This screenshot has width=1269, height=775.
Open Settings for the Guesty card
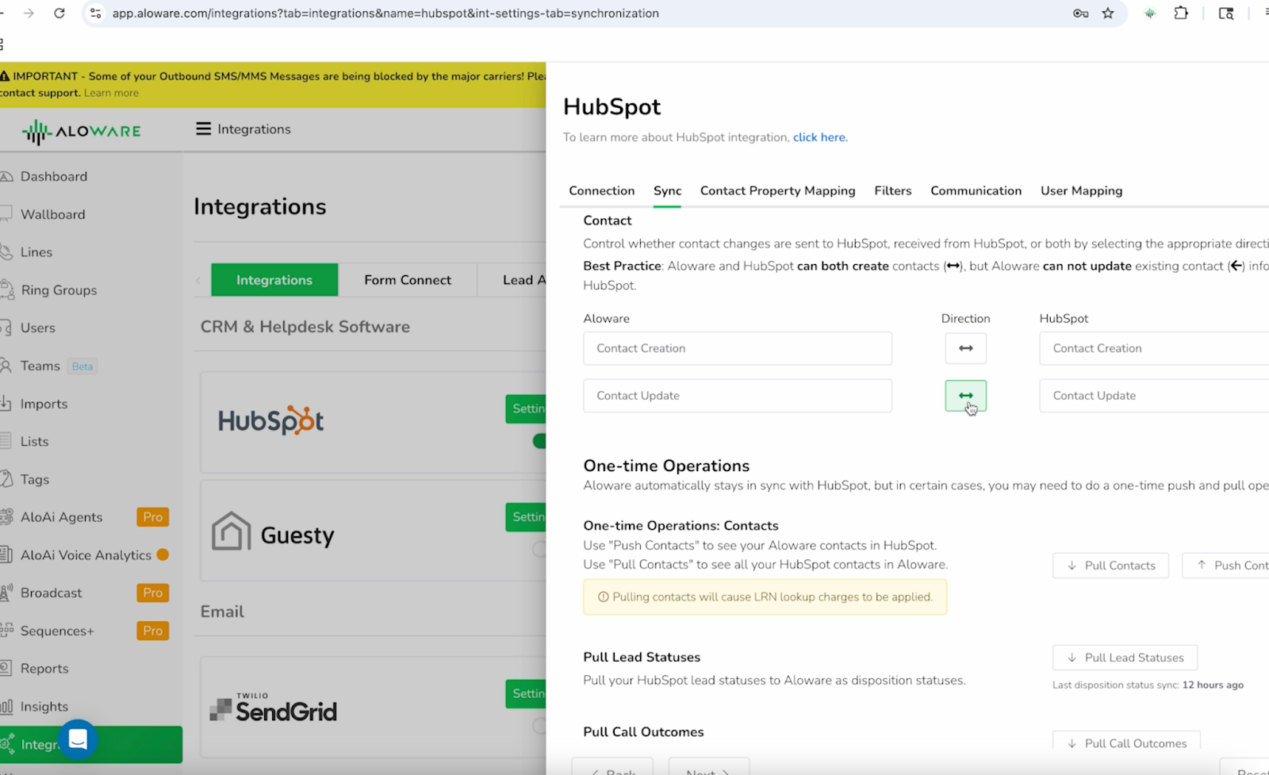[x=526, y=517]
